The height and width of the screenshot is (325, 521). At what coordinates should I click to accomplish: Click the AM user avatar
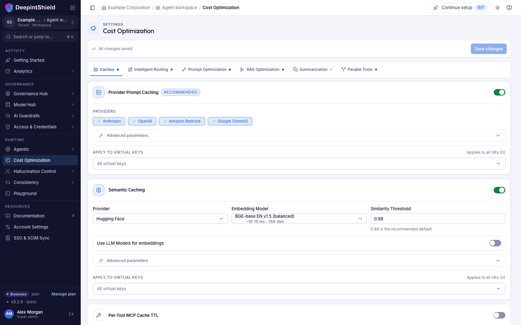click(x=9, y=314)
